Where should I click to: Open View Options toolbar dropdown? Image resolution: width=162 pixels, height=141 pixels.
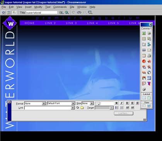[x=90, y=12]
